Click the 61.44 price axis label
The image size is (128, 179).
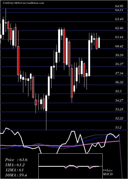[119, 37]
